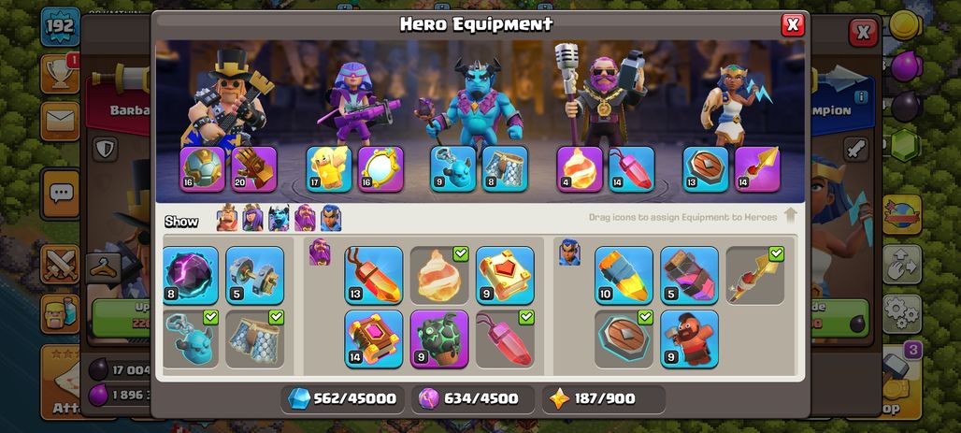The width and height of the screenshot is (961, 433).
Task: Tap the Glowy Ore 634/4500 counter
Action: (472, 399)
